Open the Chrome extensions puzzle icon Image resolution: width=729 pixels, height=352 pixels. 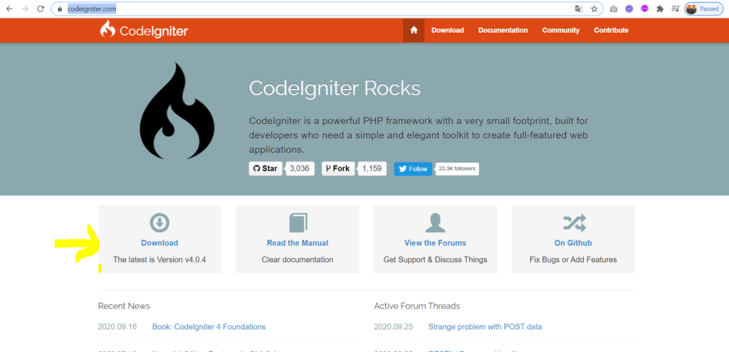(x=660, y=9)
